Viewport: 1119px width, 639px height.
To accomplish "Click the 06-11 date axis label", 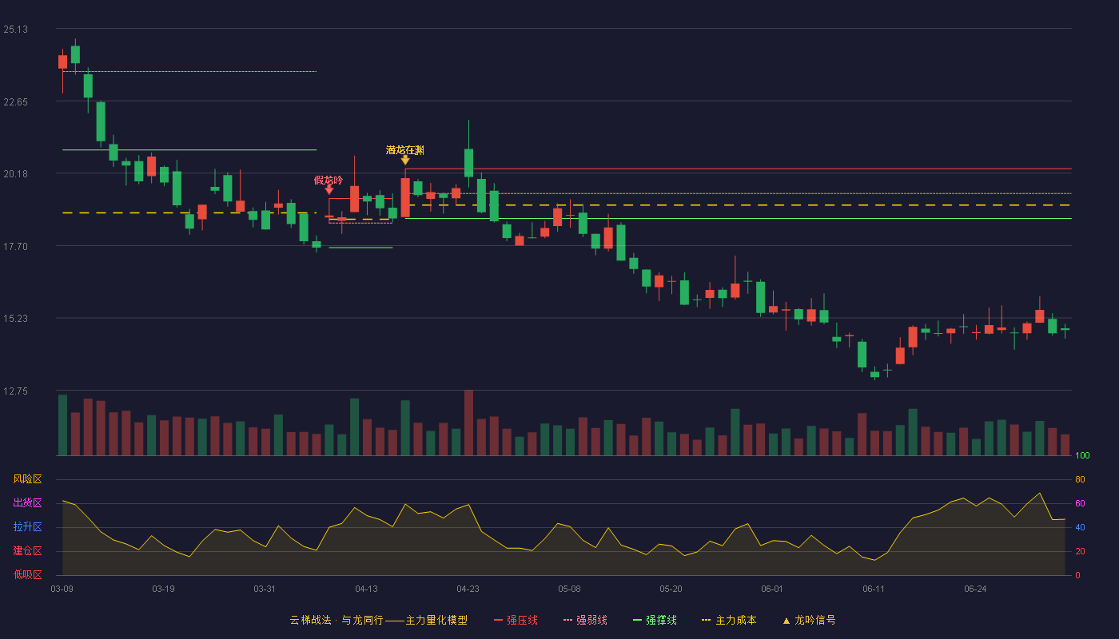I will coord(874,589).
